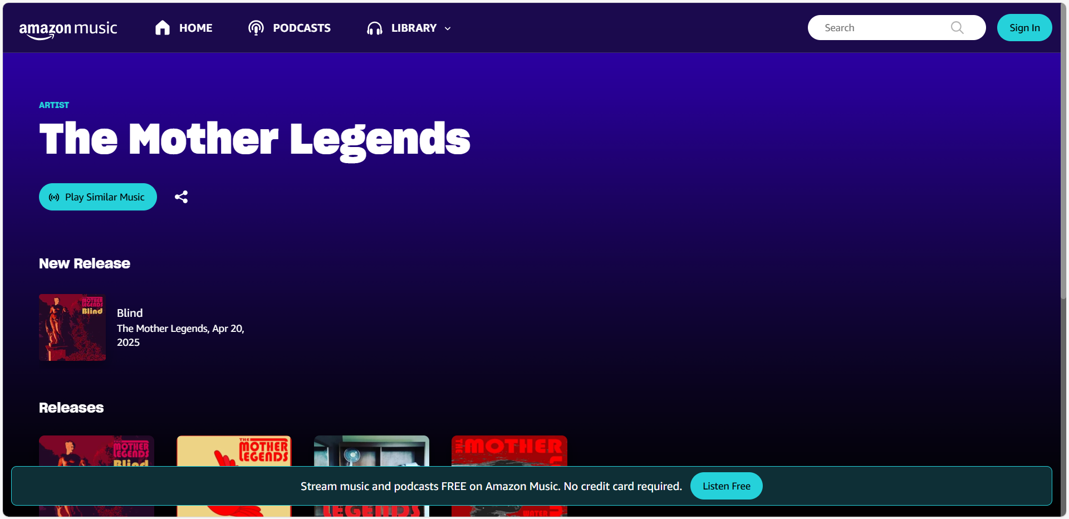Click the page vertical scrollbar
Viewport: 1069px width, 519px height.
1063,167
